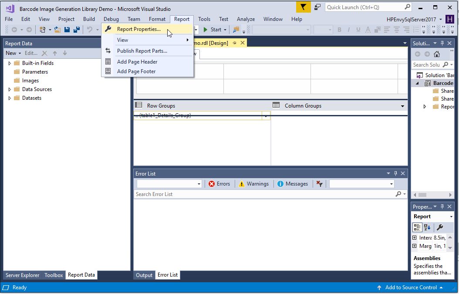Open the View submenu in Report menu

148,40
